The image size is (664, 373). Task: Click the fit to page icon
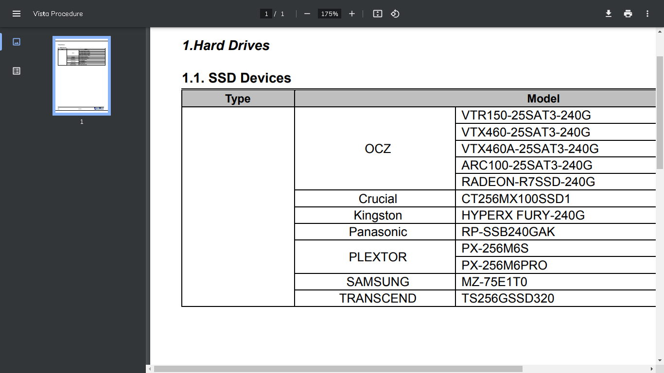378,14
